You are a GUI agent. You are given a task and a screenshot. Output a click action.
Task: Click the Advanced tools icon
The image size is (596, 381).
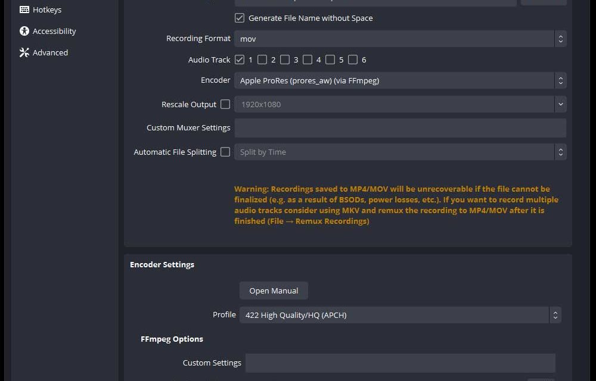(24, 52)
